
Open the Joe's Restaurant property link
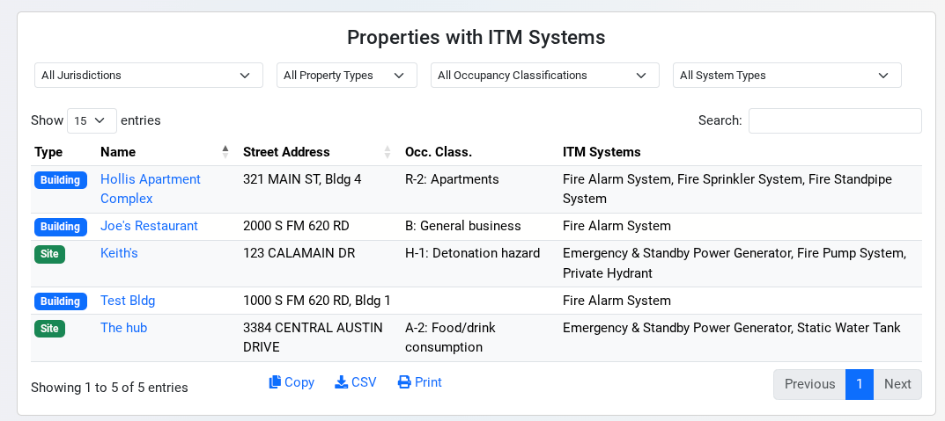[x=149, y=226]
